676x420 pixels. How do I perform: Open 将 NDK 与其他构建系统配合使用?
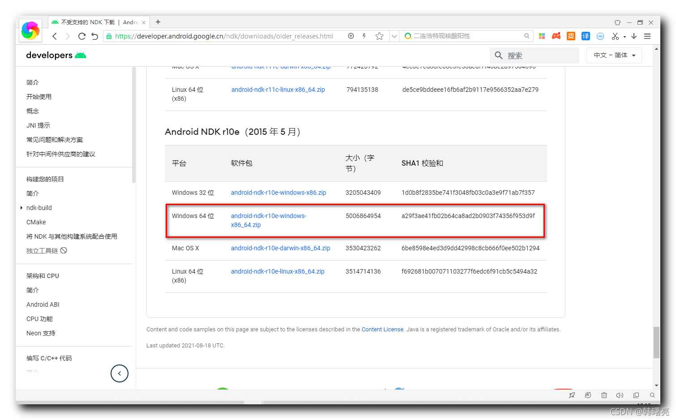pos(72,236)
